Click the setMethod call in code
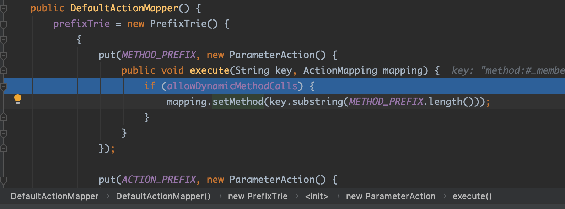 (238, 102)
